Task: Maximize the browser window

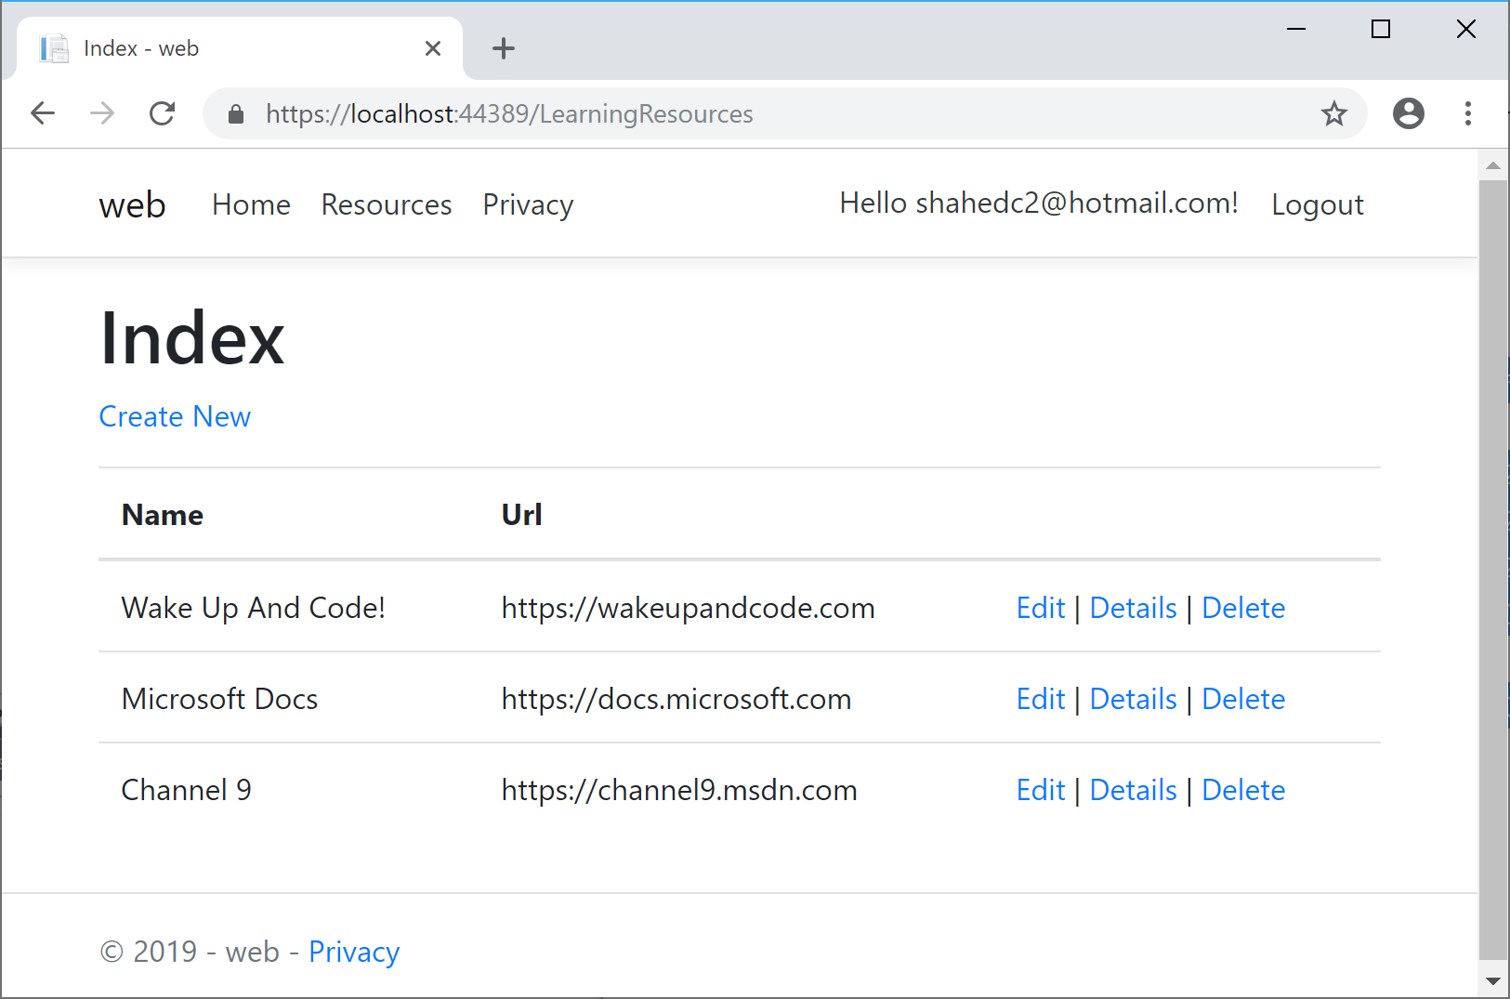Action: click(1381, 29)
